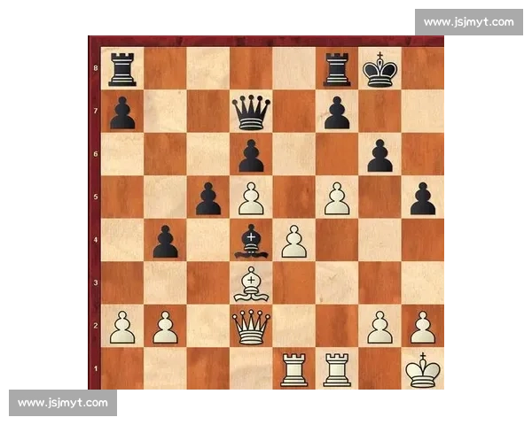Pick the black pawn on a7
Image resolution: width=532 pixels, height=425 pixels.
point(122,112)
